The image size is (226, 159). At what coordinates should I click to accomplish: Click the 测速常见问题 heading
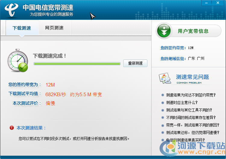point(193,77)
